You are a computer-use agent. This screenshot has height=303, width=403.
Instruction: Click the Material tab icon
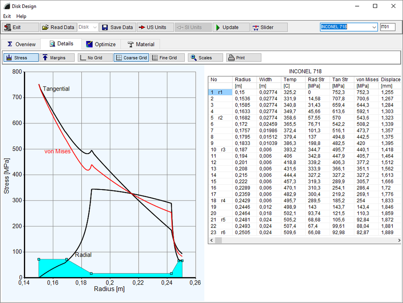[131, 44]
